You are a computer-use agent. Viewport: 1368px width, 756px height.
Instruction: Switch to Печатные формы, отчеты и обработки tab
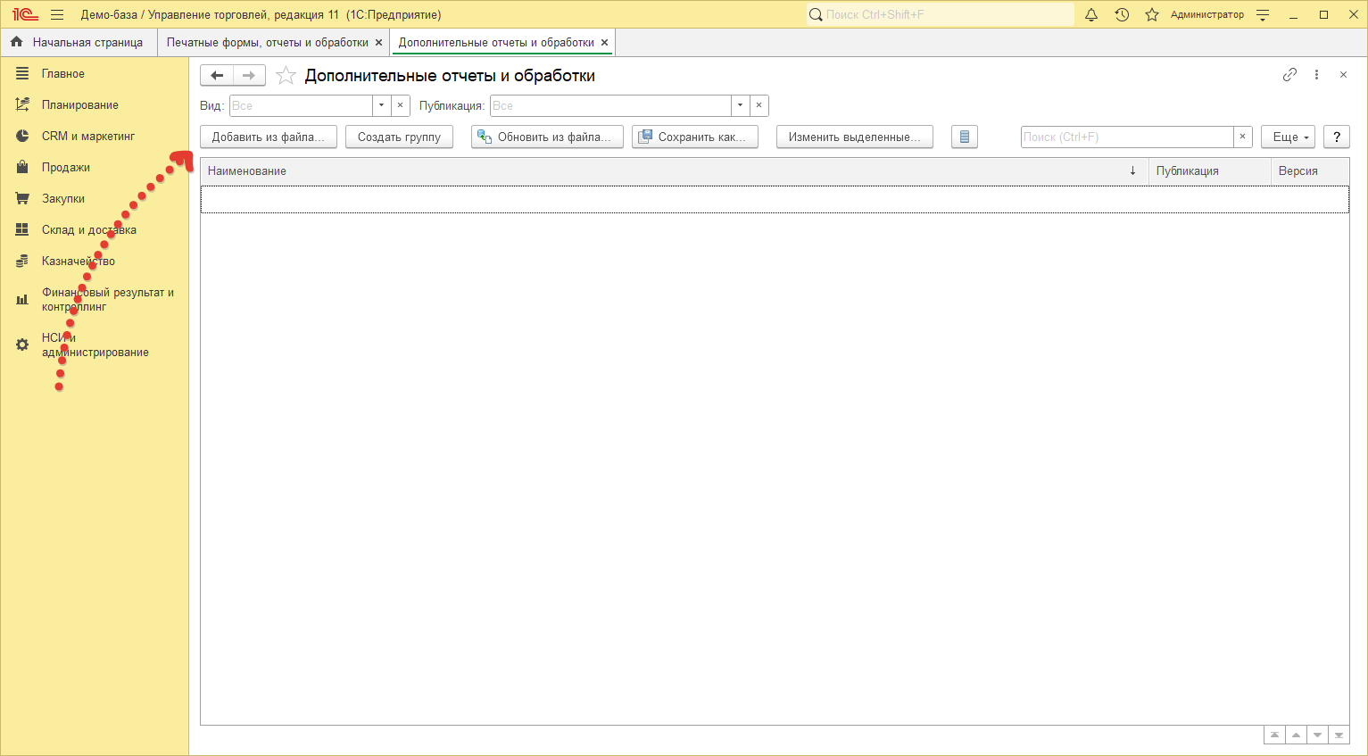coord(267,43)
